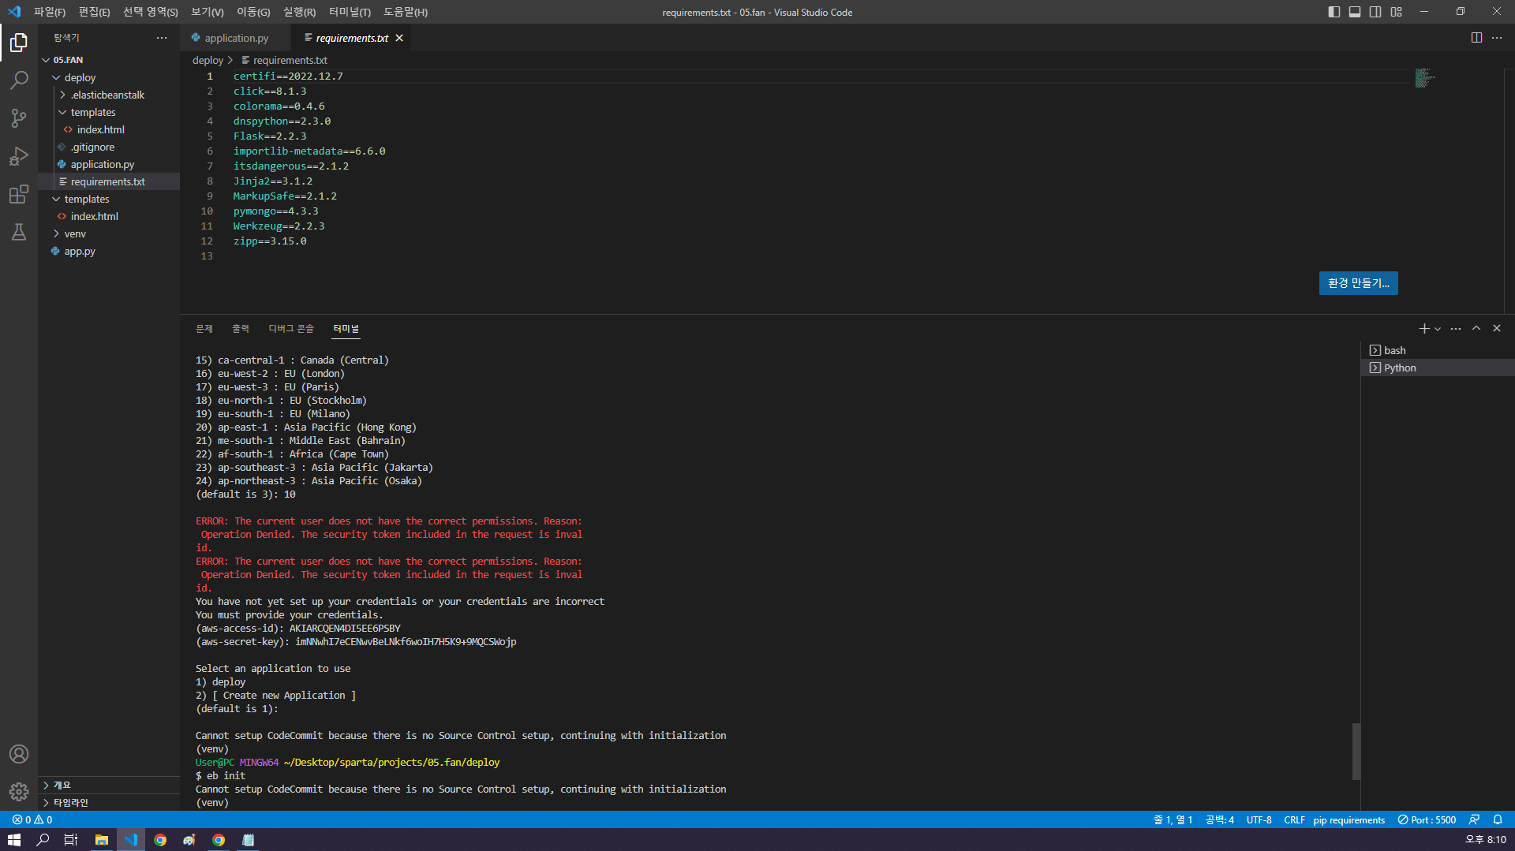Click Port : 5500 Live Server status
1515x851 pixels.
click(1427, 819)
